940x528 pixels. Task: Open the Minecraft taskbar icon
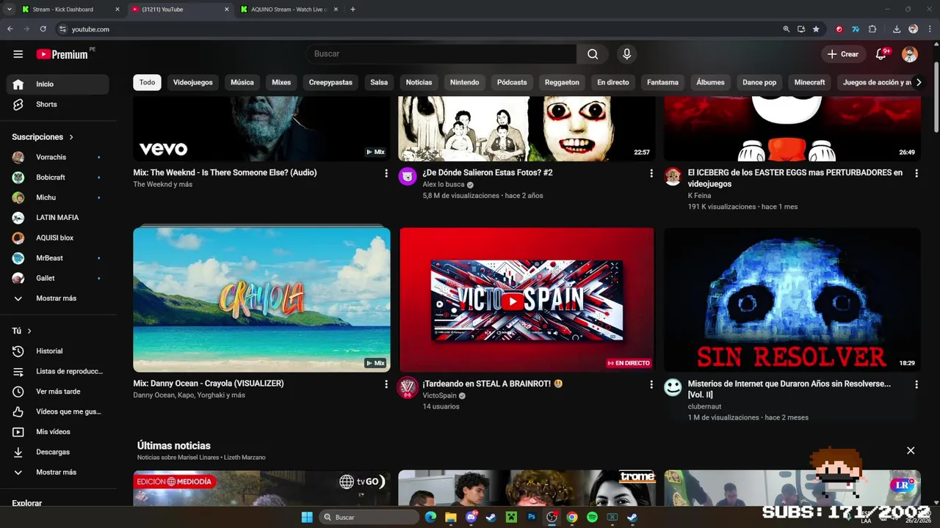point(511,517)
